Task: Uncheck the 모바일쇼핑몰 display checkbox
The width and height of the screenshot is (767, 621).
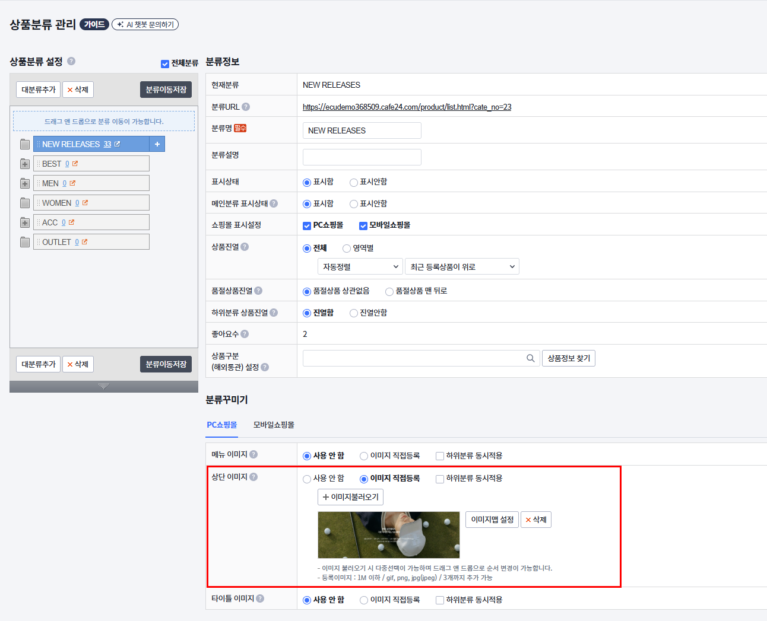Action: (363, 225)
